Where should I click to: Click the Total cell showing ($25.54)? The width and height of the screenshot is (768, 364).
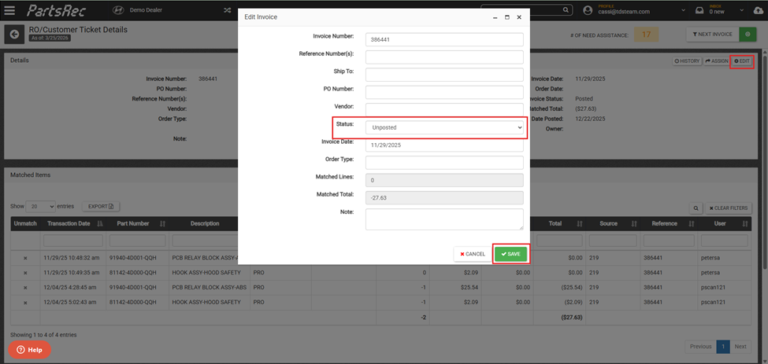point(571,288)
